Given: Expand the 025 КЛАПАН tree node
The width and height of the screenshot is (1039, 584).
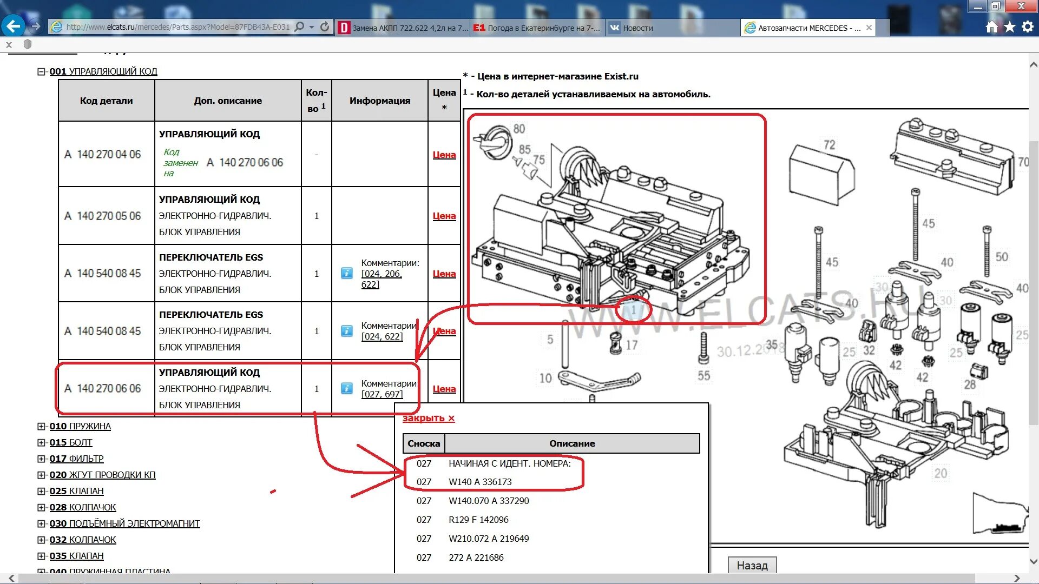Looking at the screenshot, I should (41, 491).
